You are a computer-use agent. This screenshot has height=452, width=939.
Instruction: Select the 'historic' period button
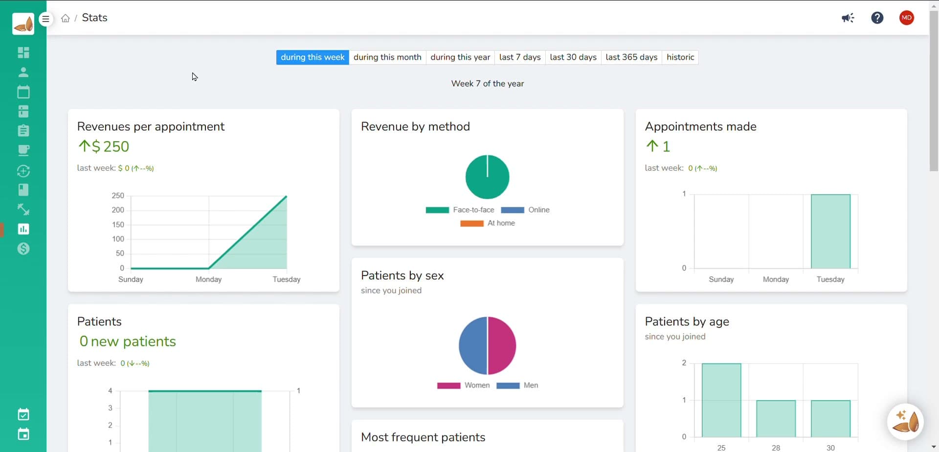(680, 57)
